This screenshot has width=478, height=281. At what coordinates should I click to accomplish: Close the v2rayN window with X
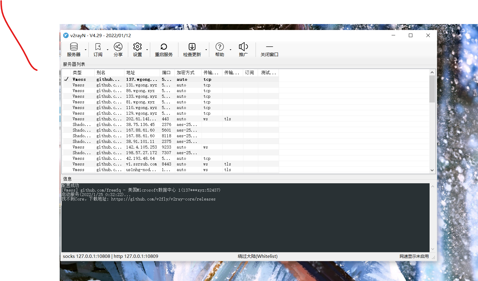point(428,35)
